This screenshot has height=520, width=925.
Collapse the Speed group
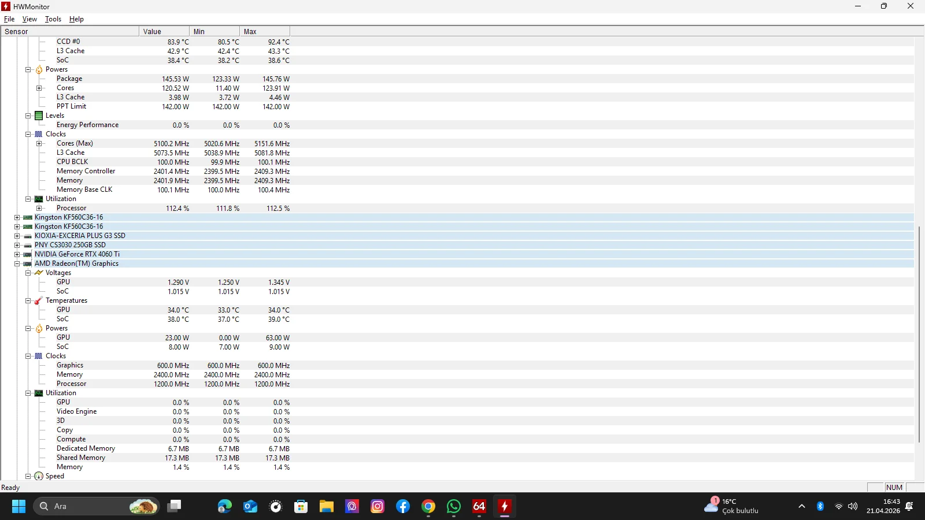[28, 476]
